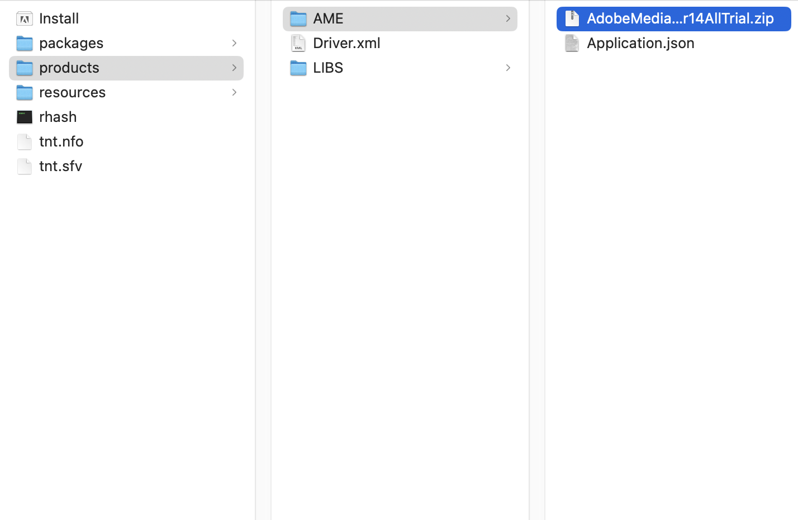Viewport: 798px width, 520px height.
Task: Select the LIBS folder name
Action: [328, 68]
